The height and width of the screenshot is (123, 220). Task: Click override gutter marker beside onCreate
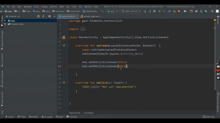[64, 45]
